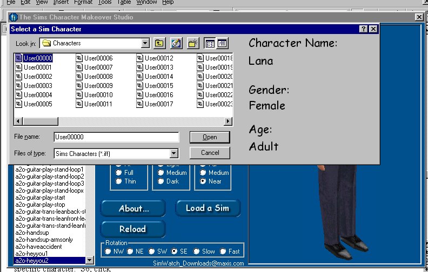428x272 pixels.
Task: Select file User00016
Action: coord(155,95)
